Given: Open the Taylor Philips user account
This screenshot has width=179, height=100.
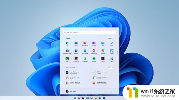Looking at the screenshot, I should click(x=71, y=91).
